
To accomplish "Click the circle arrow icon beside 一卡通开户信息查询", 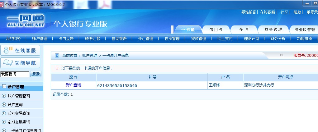I will click(x=4, y=130).
